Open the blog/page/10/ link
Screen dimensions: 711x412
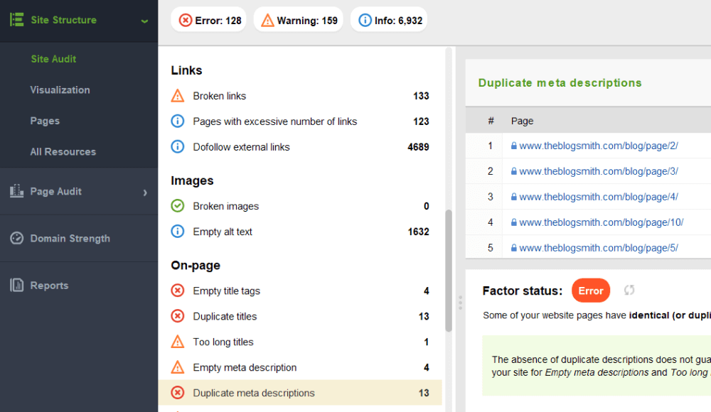[x=601, y=222]
